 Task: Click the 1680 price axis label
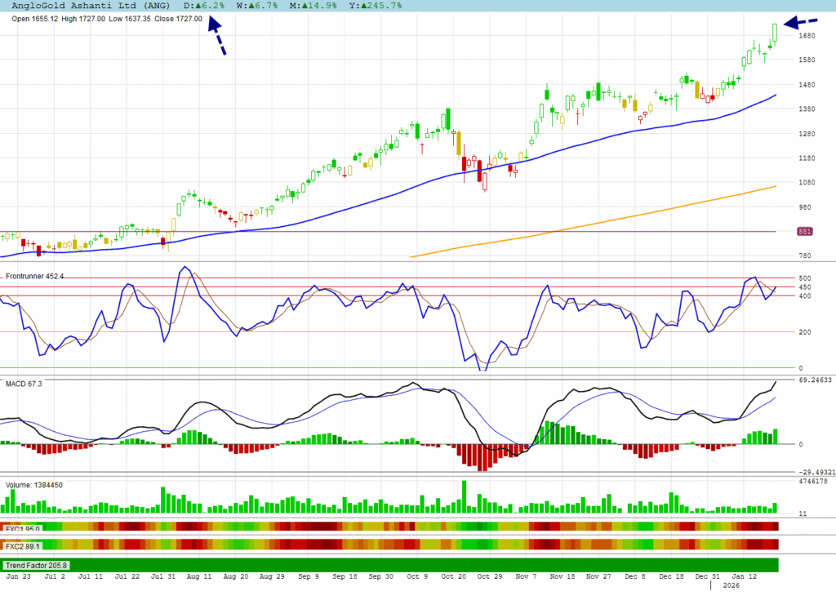(x=805, y=36)
